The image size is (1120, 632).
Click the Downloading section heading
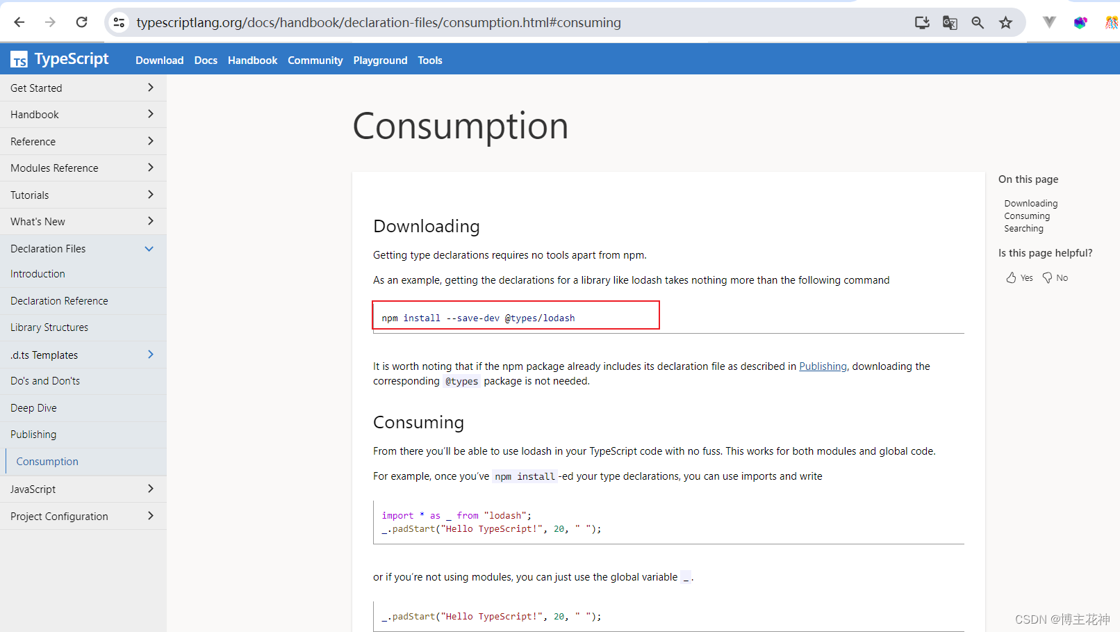(427, 226)
